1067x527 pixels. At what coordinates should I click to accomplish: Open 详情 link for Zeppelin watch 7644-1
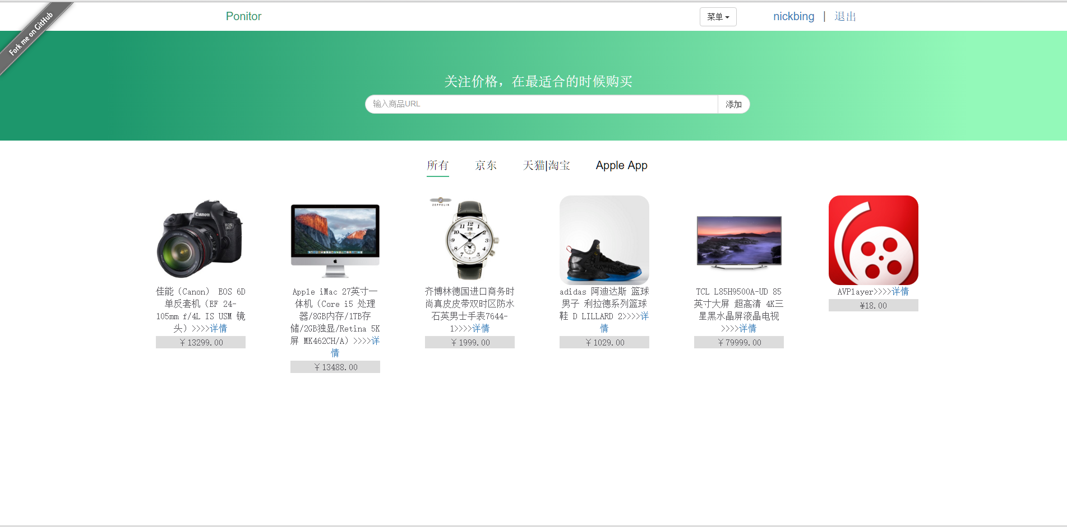click(481, 328)
